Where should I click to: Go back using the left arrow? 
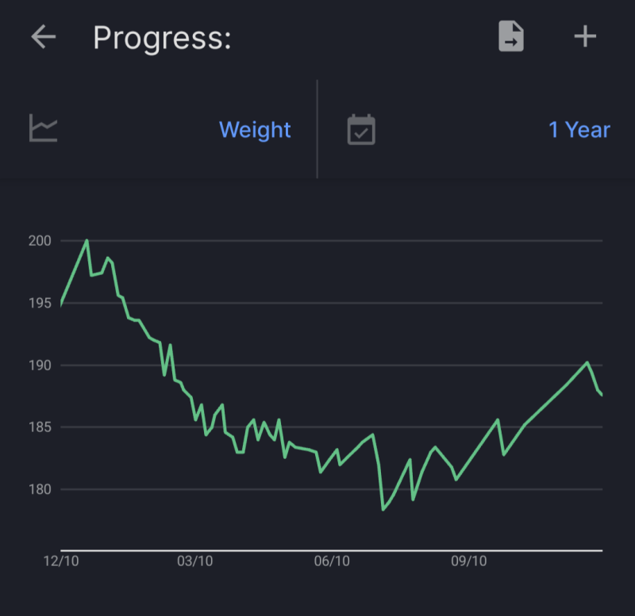pos(44,36)
